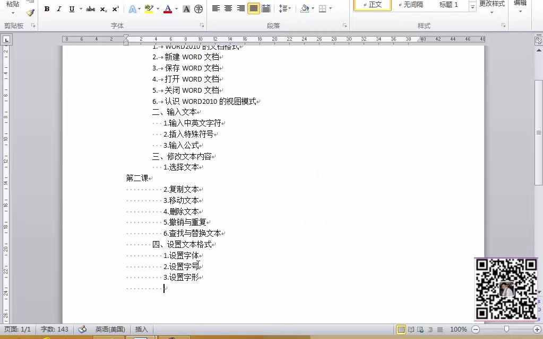Toggle bold formatting on selected text
The width and height of the screenshot is (543, 339).
point(47,9)
